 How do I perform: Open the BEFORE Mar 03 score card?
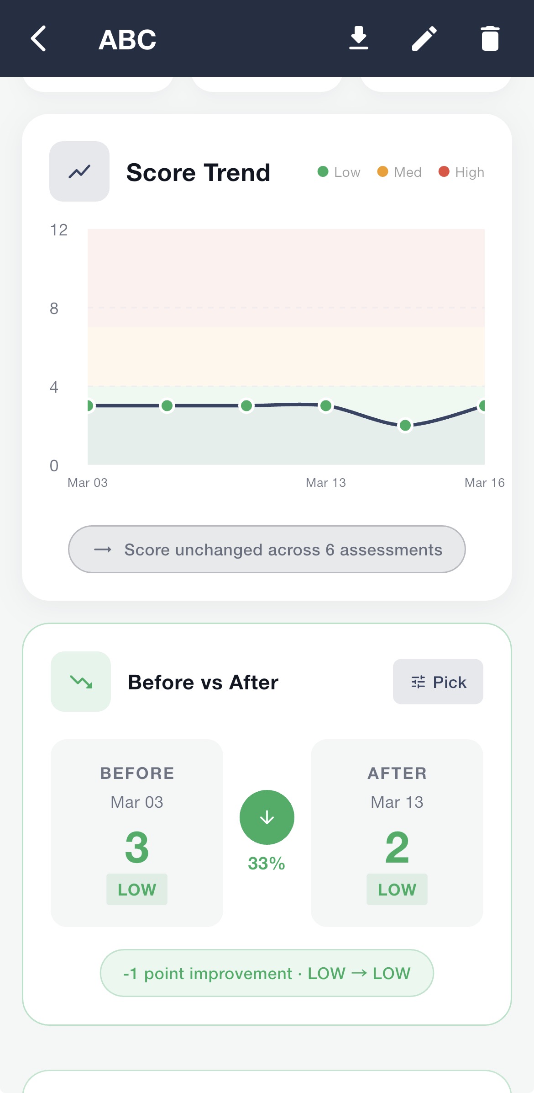(137, 833)
